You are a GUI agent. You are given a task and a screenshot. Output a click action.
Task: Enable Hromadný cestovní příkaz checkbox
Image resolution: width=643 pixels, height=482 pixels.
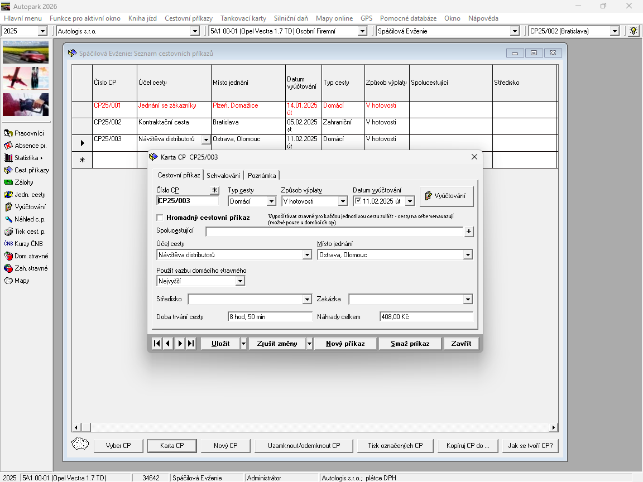point(160,218)
